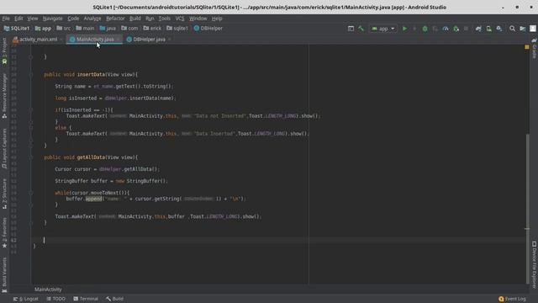Image resolution: width=538 pixels, height=303 pixels.
Task: Open the Analyze menu
Action: [x=92, y=19]
